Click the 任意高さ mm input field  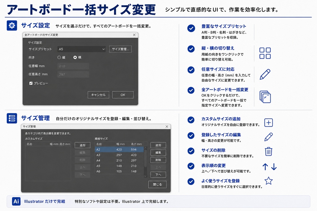pos(73,74)
